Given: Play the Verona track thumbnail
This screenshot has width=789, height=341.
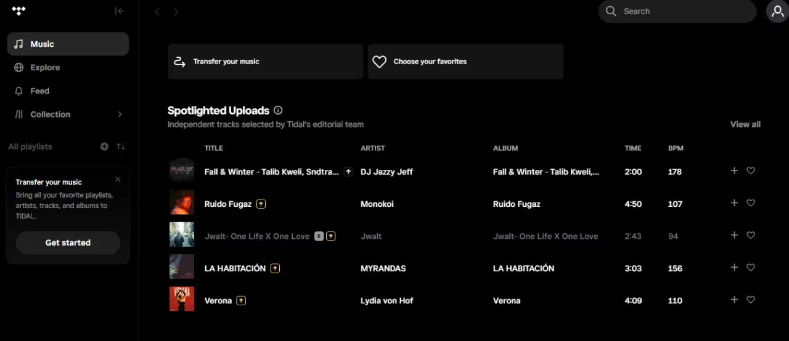Looking at the screenshot, I should pyautogui.click(x=182, y=299).
